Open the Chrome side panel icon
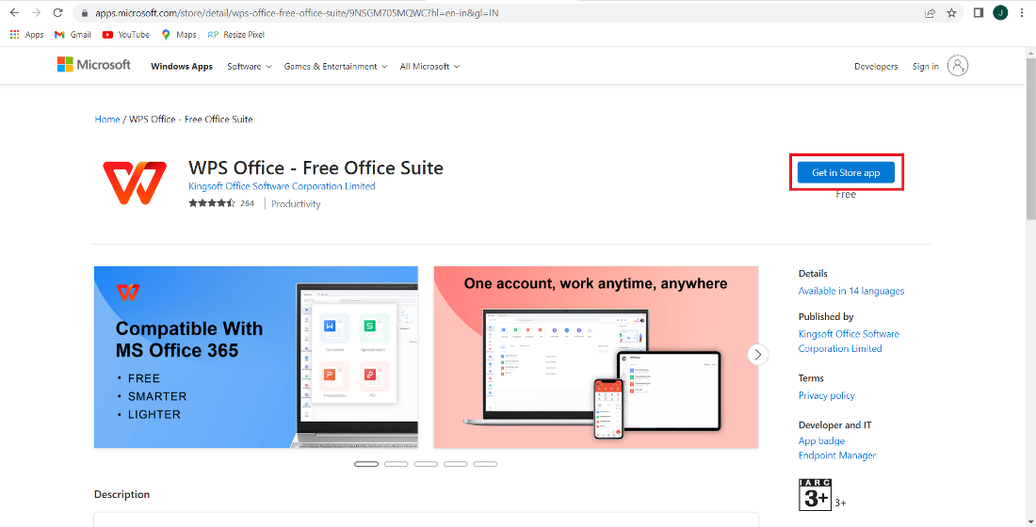 click(x=978, y=13)
